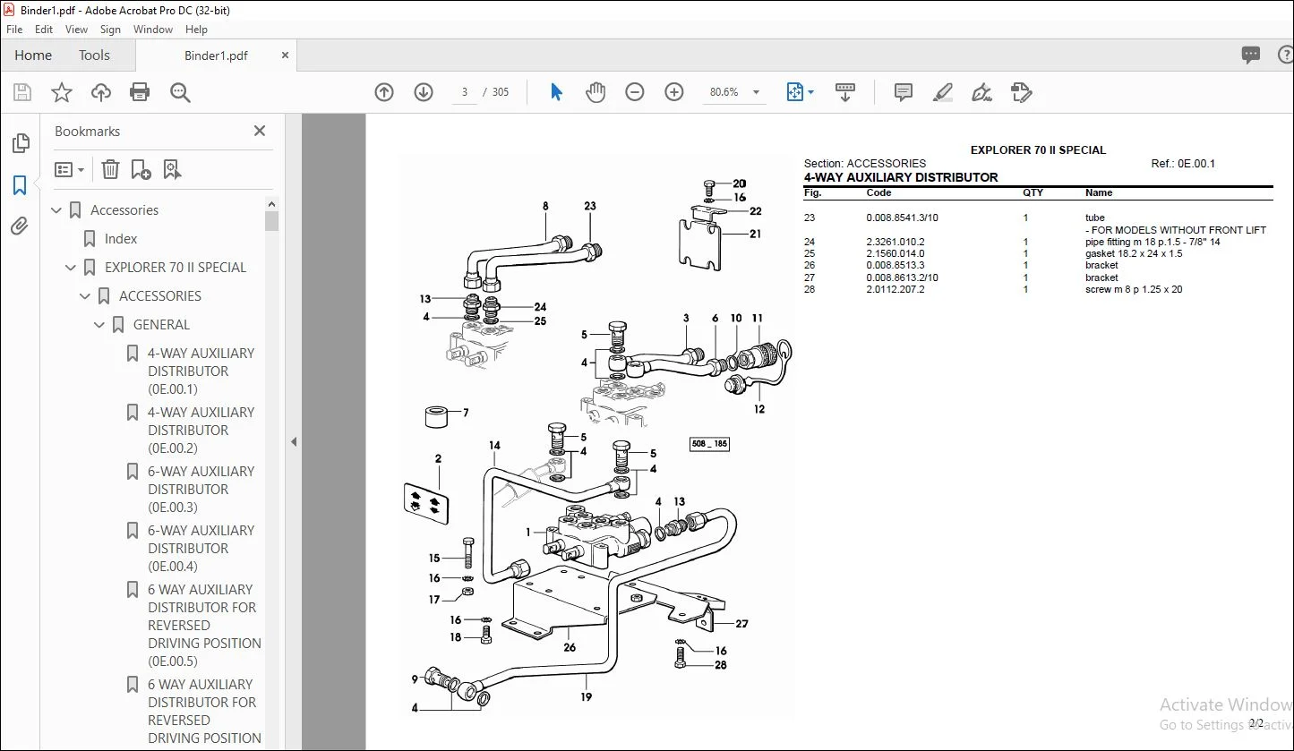
Task: Open the Help menu
Action: [196, 30]
